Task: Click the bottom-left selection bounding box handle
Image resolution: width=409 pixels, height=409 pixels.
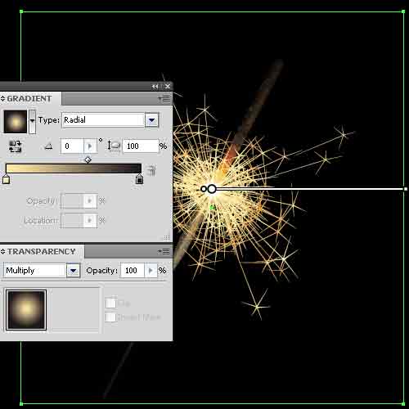Action: [x=21, y=403]
